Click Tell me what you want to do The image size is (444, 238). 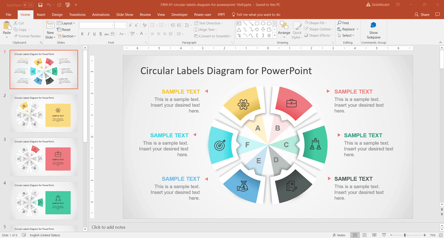[256, 15]
